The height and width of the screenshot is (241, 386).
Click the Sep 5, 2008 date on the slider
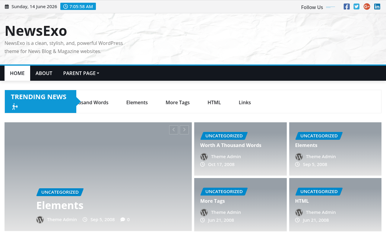click(x=103, y=220)
